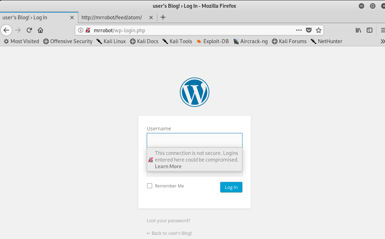Image resolution: width=385 pixels, height=239 pixels.
Task: Open NetHunter bookmark
Action: pos(326,41)
